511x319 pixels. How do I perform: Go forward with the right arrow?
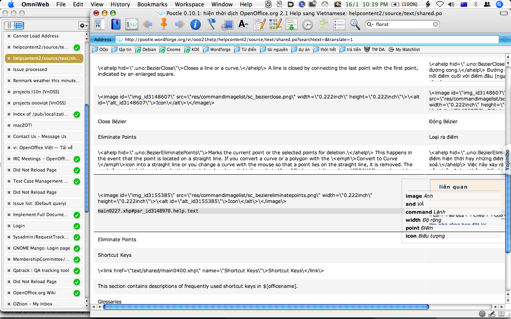(x=180, y=24)
